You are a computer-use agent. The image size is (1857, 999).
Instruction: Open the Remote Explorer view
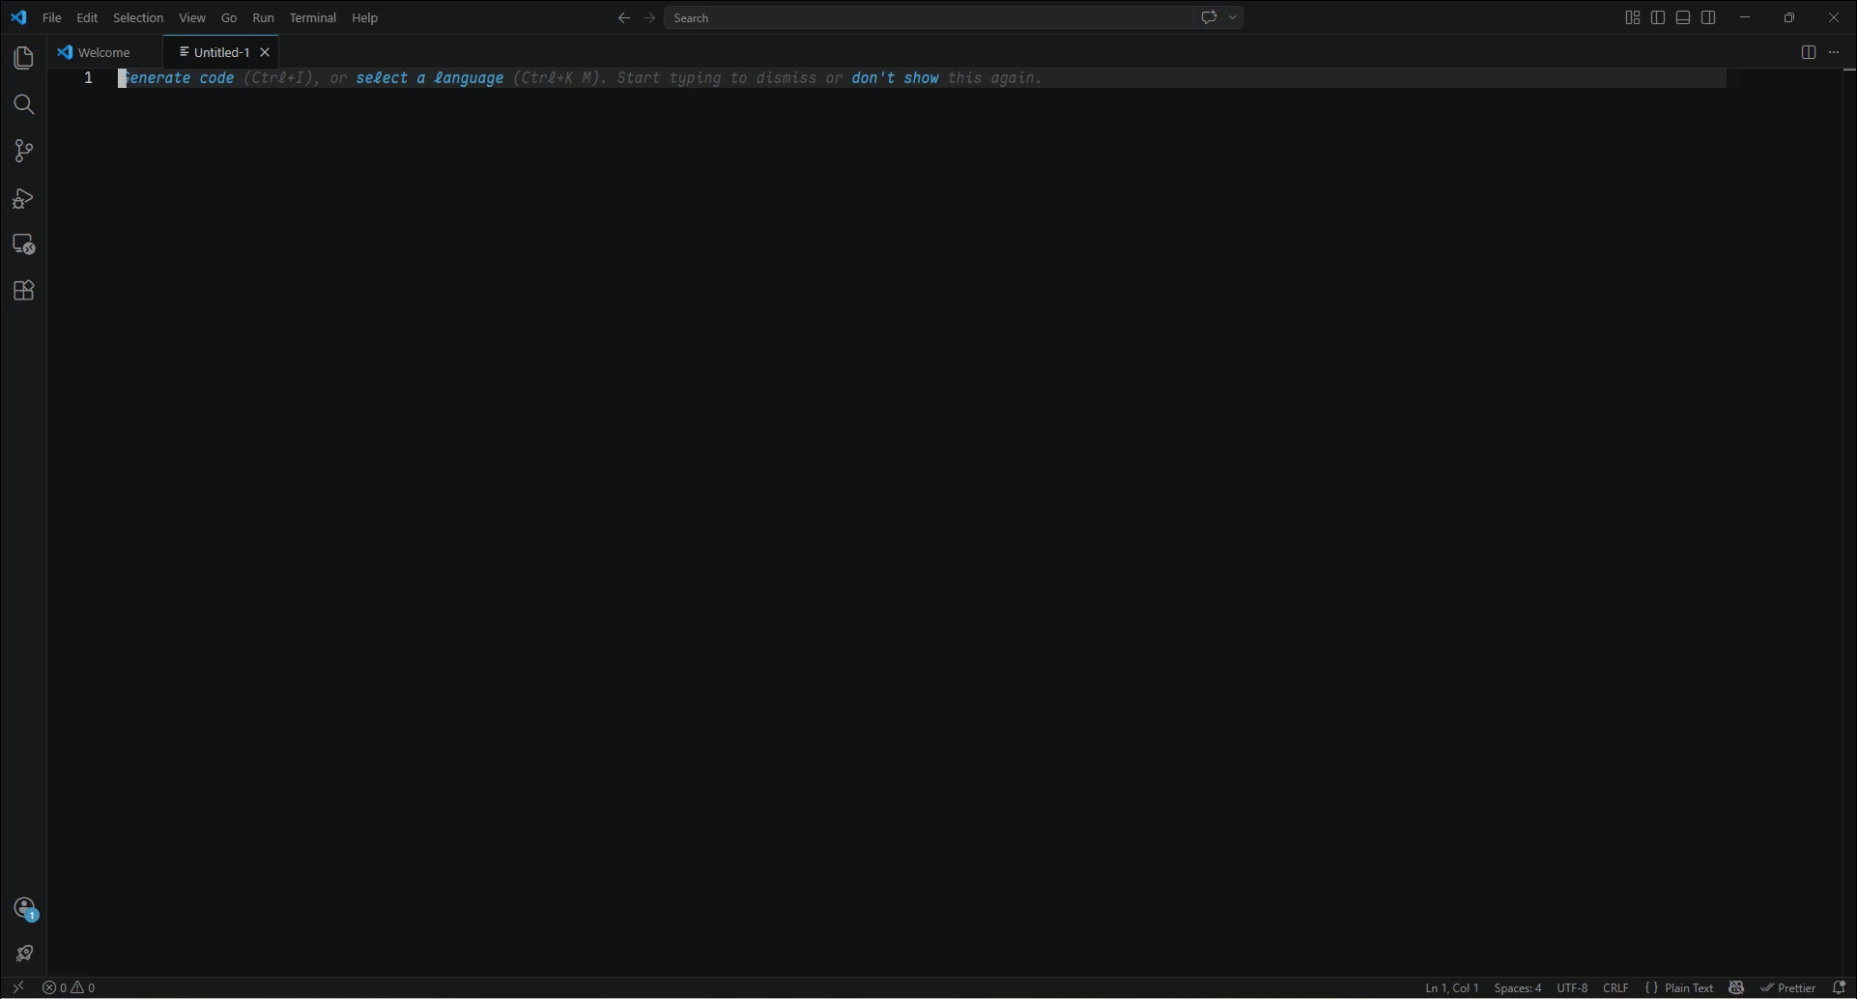click(23, 244)
